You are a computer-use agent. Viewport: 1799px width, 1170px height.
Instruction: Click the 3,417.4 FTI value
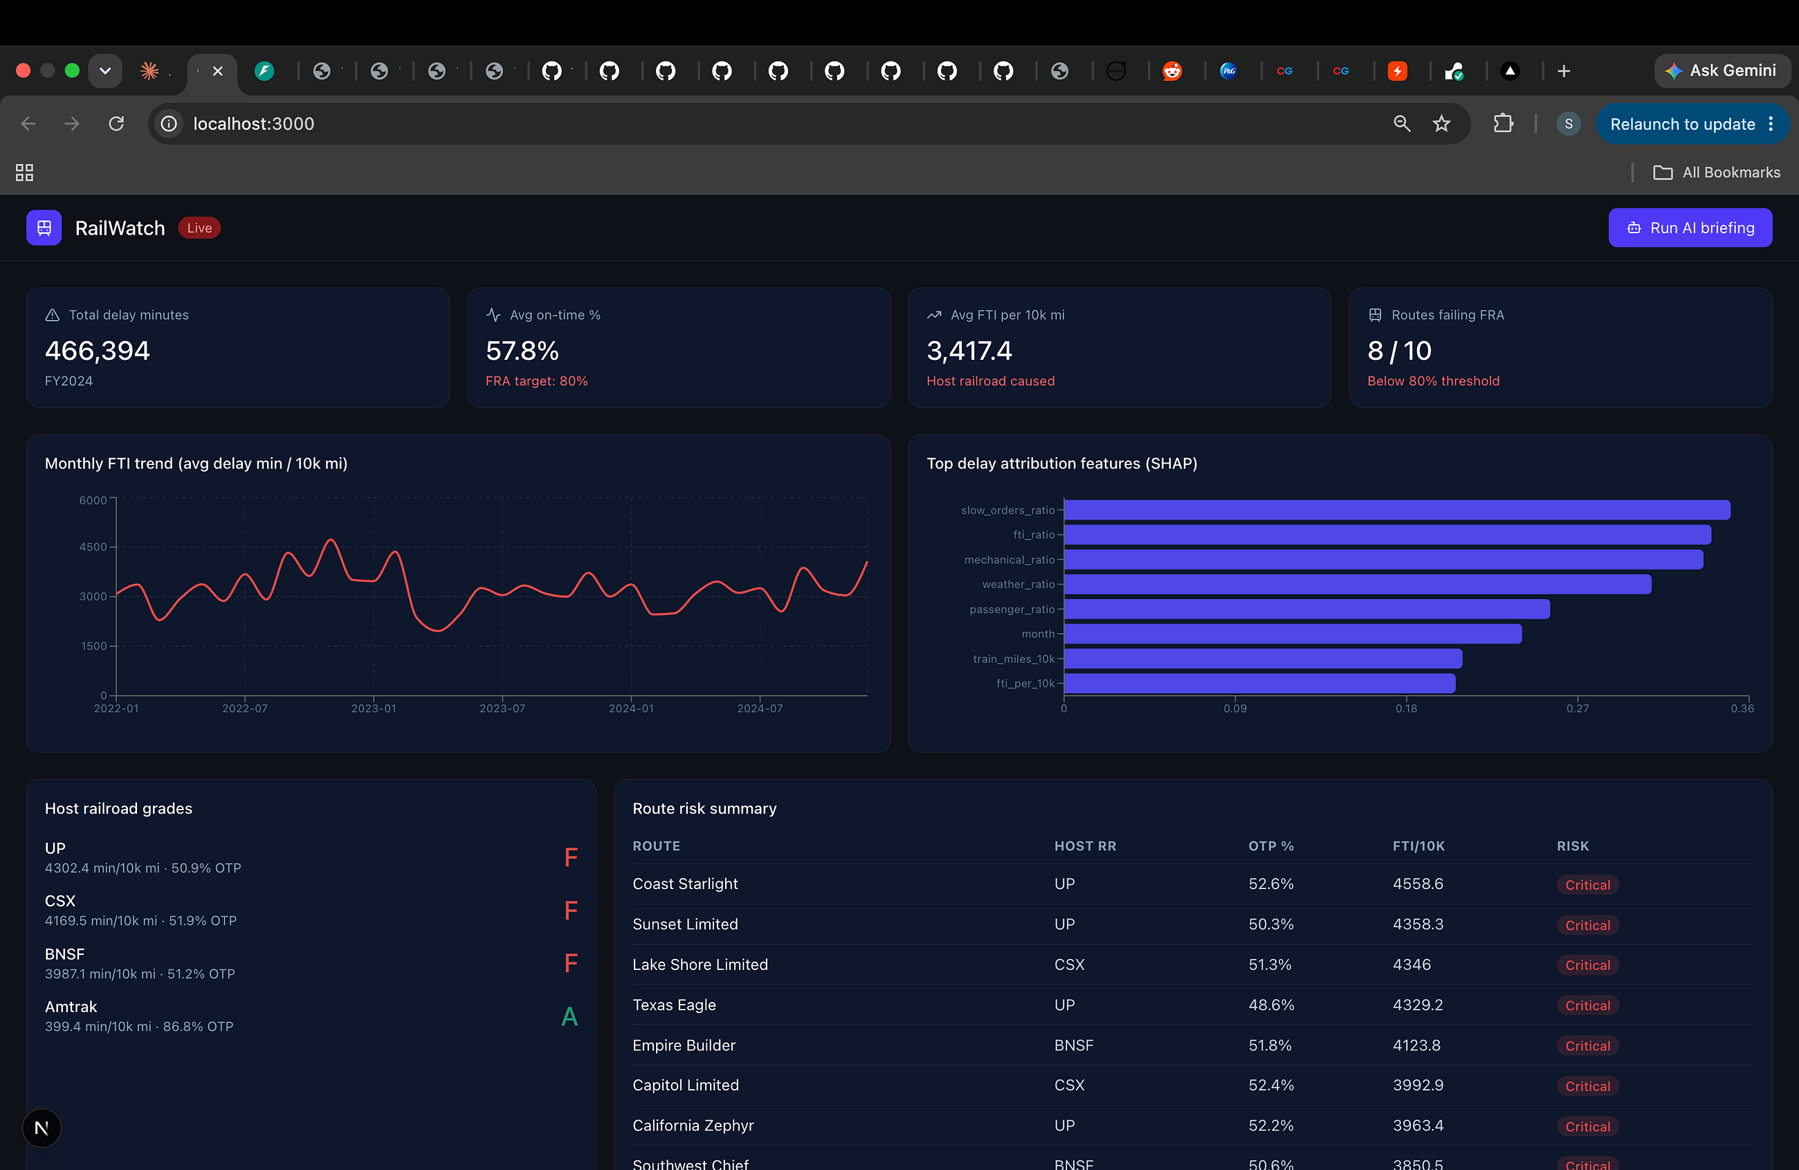(x=969, y=351)
